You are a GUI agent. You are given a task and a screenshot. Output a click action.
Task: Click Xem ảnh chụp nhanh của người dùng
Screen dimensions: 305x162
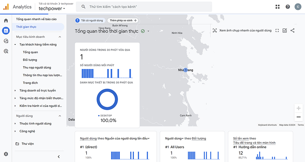[242, 31]
